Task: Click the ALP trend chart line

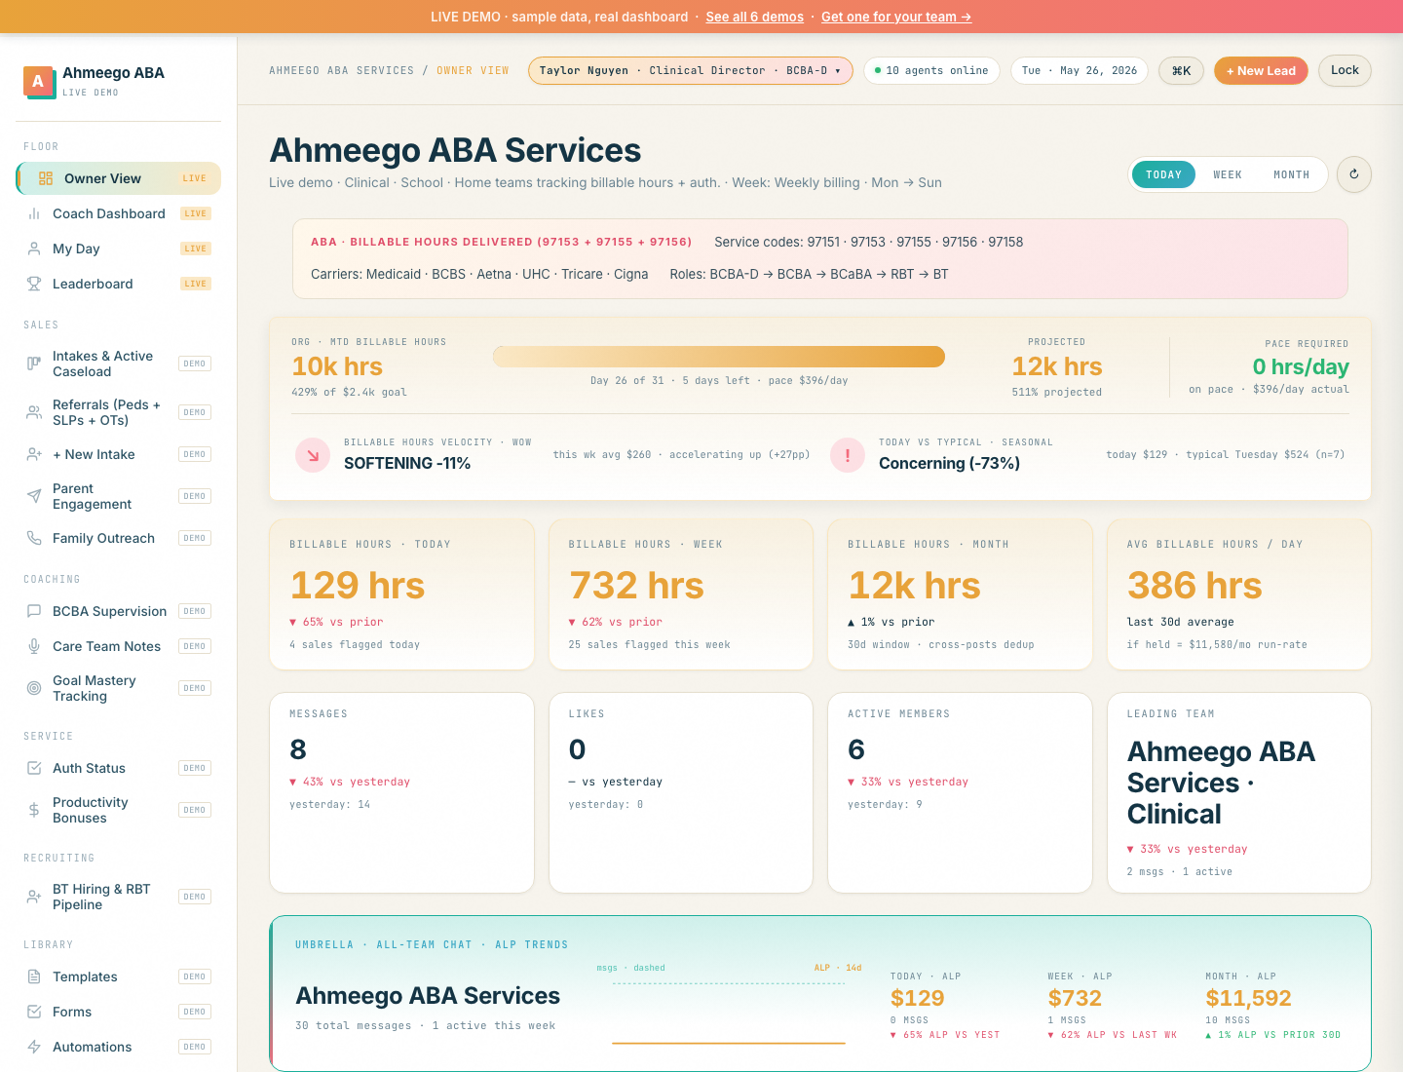Action: [x=729, y=1043]
